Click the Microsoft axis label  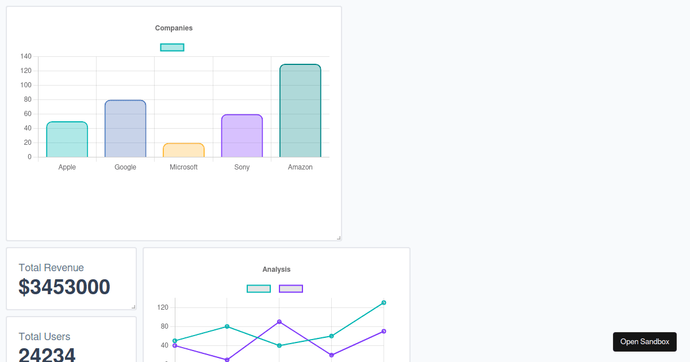pyautogui.click(x=183, y=167)
